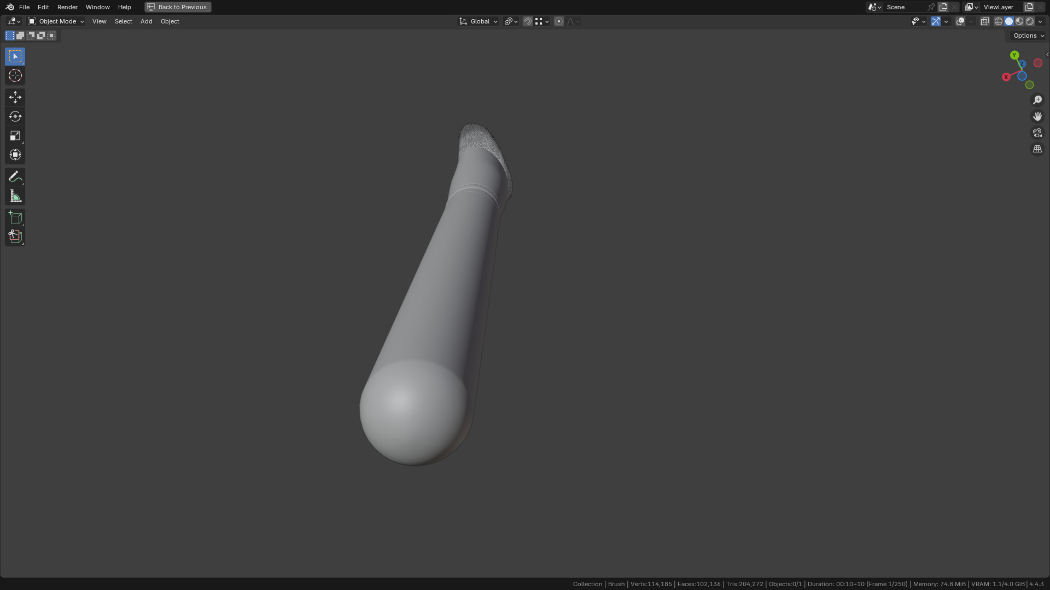Open the view layer browse dropdown
The image size is (1050, 590).
(x=972, y=7)
